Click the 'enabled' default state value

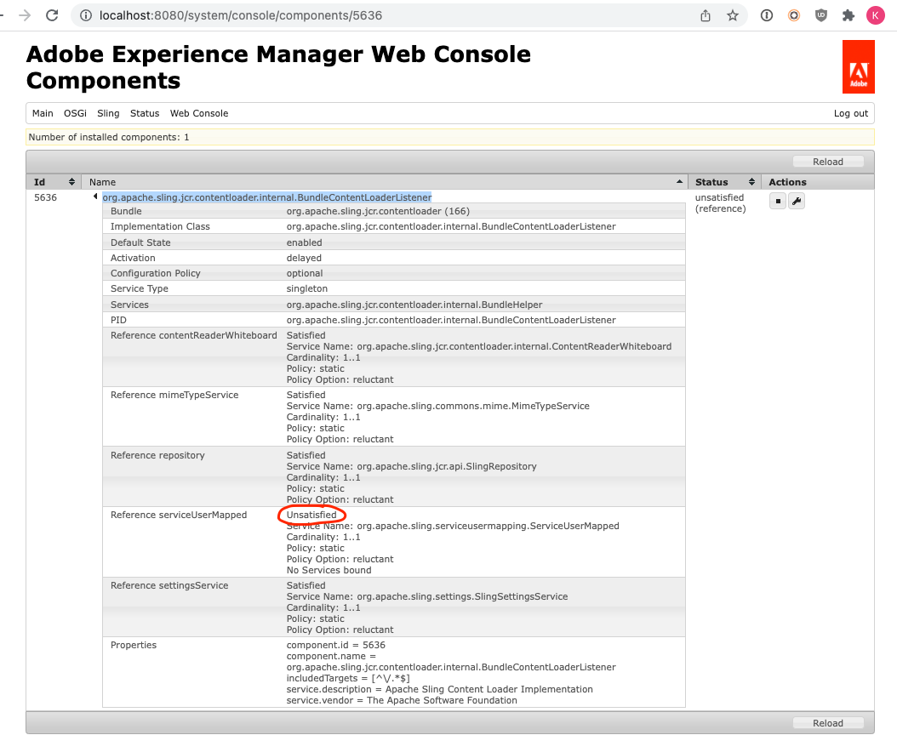tap(305, 242)
